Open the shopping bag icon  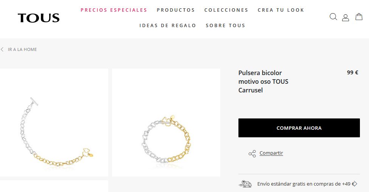pos(359,17)
